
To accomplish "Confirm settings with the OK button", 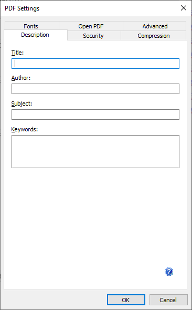I will [126, 299].
